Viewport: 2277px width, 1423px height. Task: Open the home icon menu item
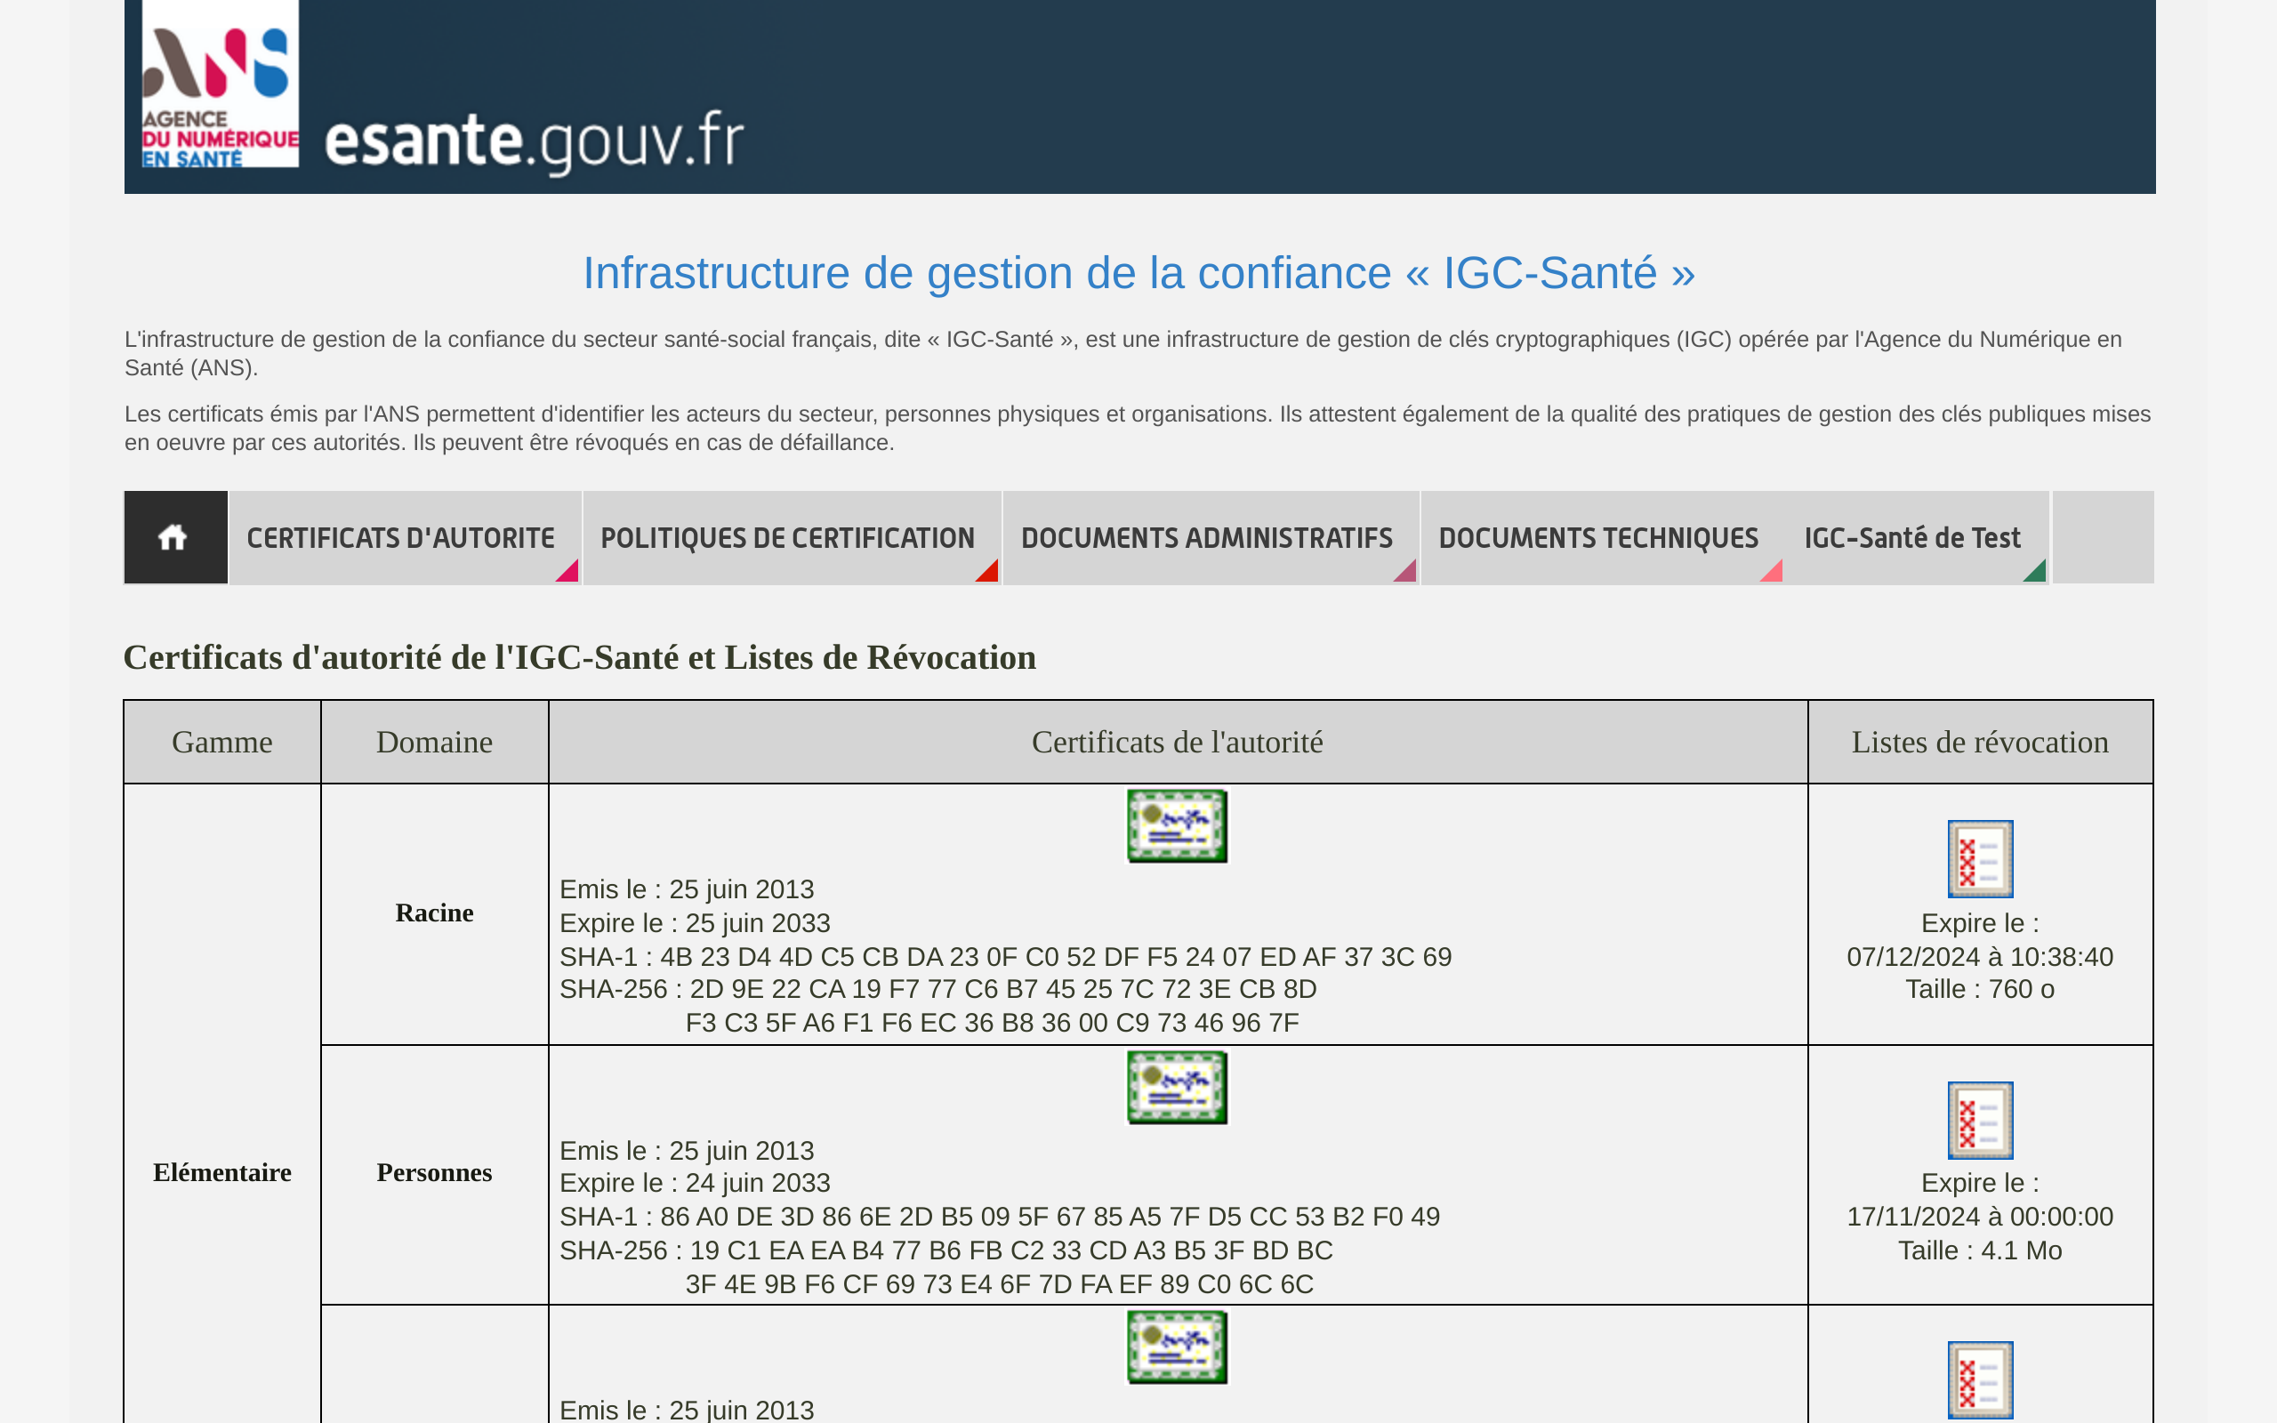click(175, 537)
